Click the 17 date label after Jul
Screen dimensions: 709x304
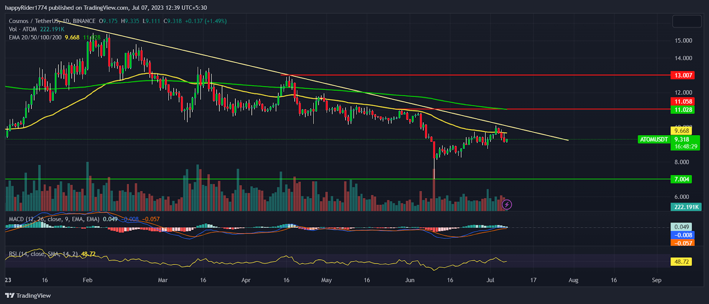click(x=534, y=280)
